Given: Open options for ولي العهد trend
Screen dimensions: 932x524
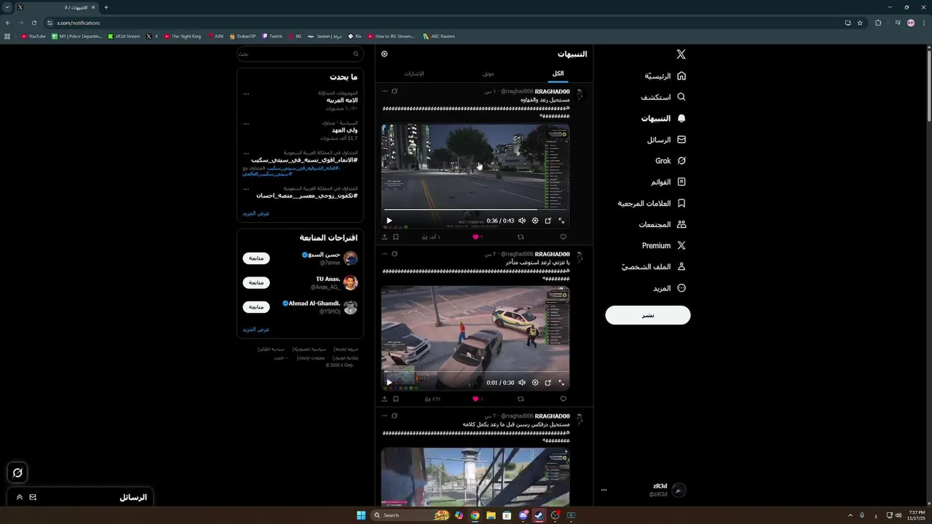Looking at the screenshot, I should point(246,124).
